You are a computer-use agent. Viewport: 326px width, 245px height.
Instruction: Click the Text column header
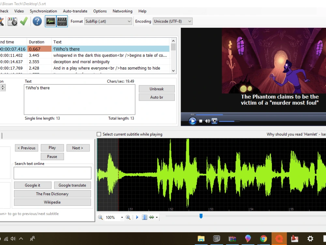111,42
